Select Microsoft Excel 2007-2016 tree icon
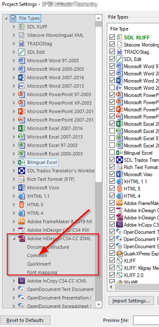Screen dimensions: 159x327 [x=21, y=128]
